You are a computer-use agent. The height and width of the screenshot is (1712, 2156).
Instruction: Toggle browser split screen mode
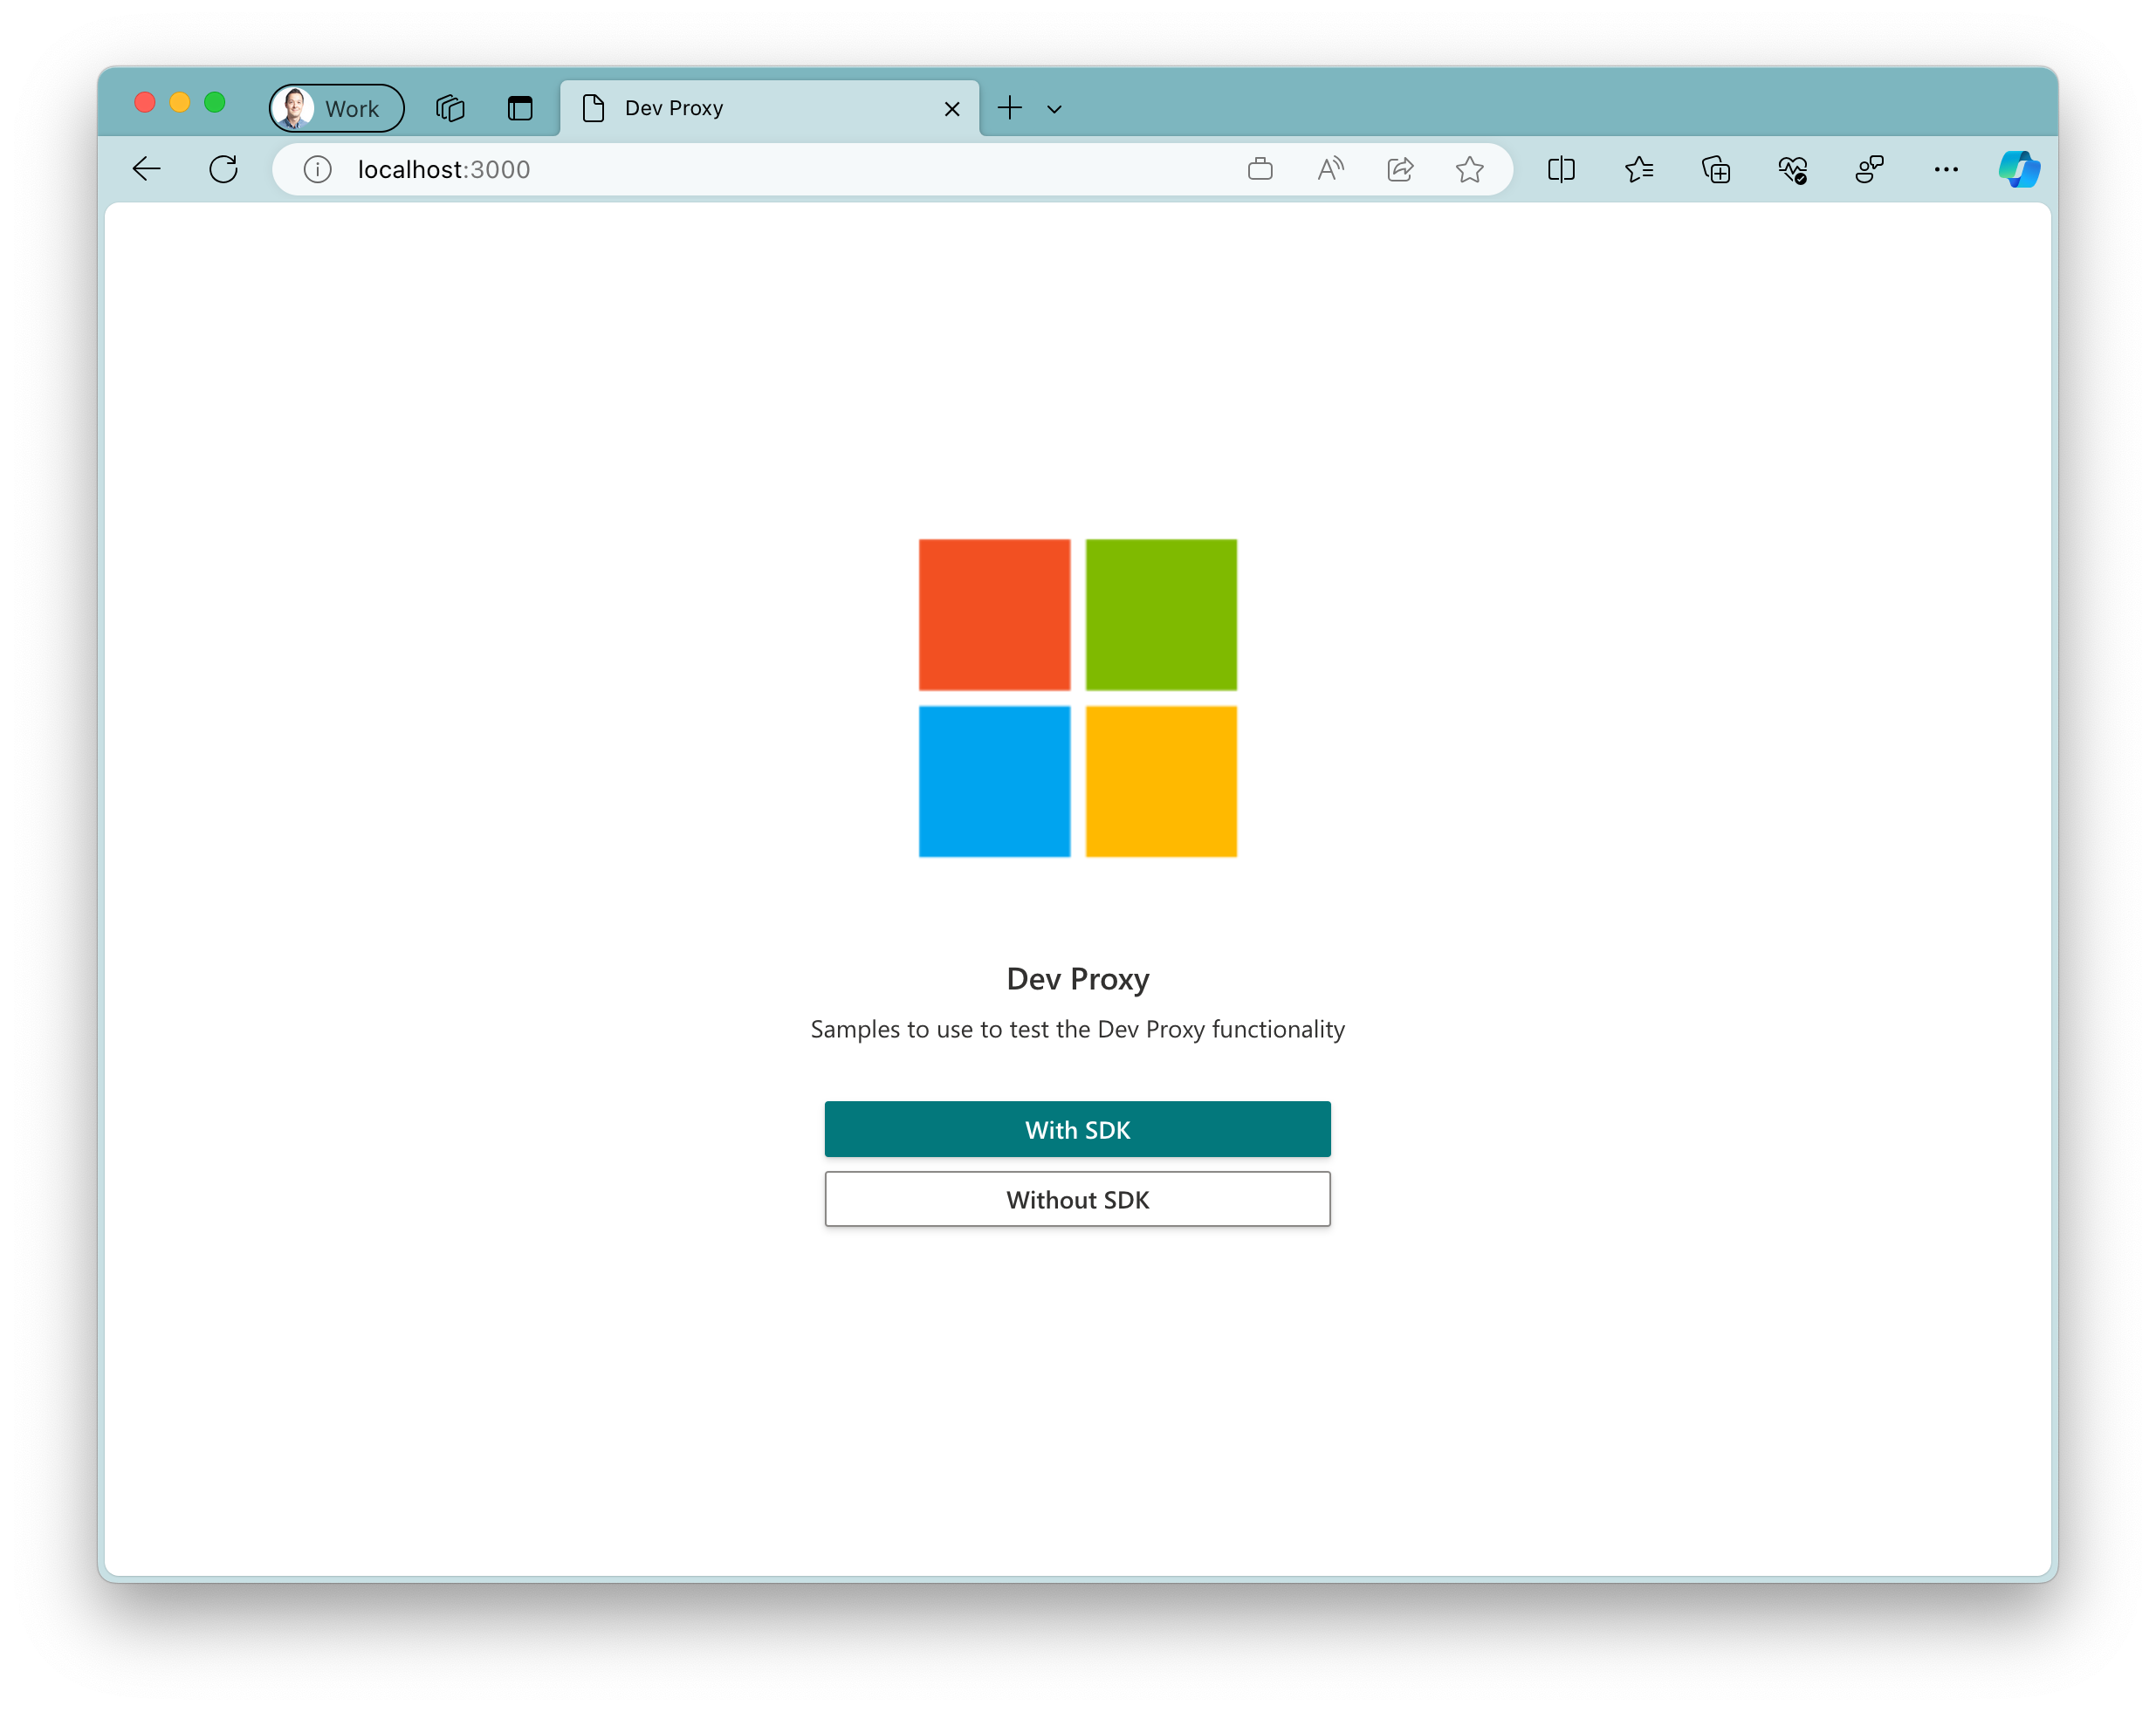(1562, 169)
